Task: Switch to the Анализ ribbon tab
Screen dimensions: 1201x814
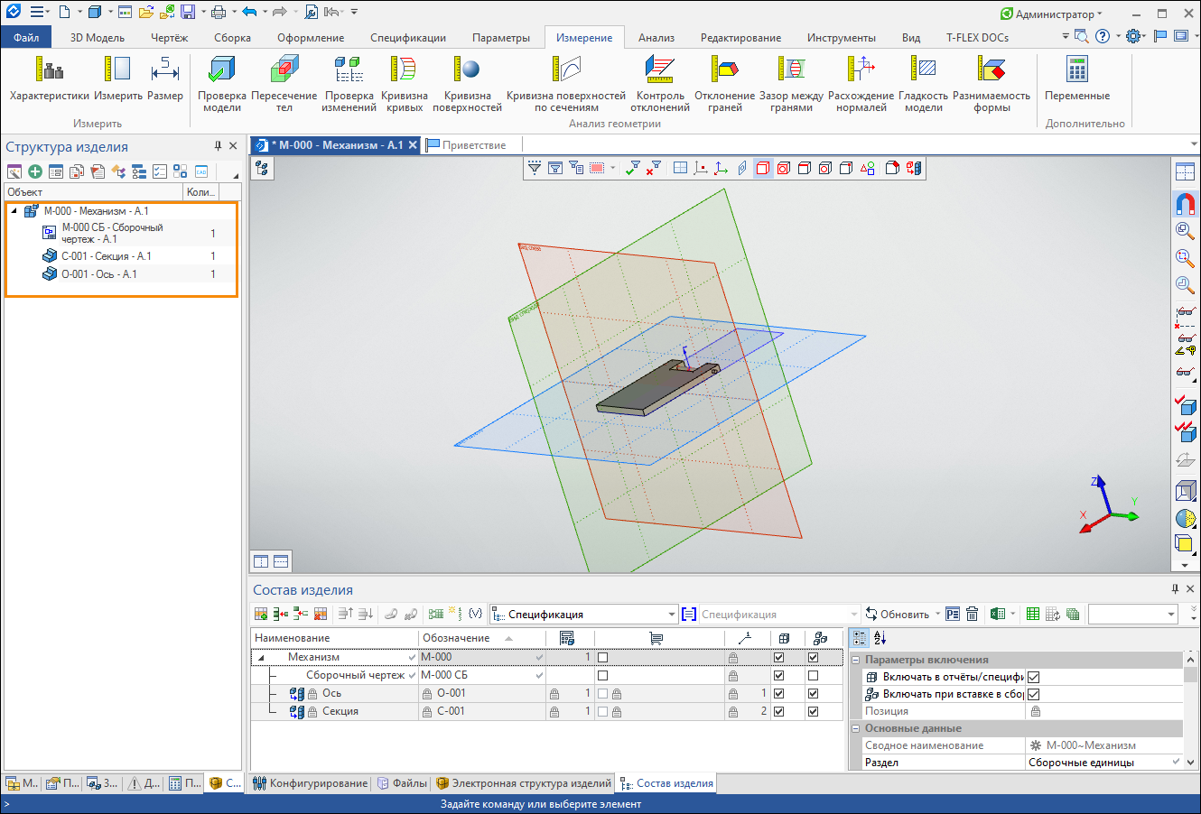Action: pyautogui.click(x=656, y=37)
